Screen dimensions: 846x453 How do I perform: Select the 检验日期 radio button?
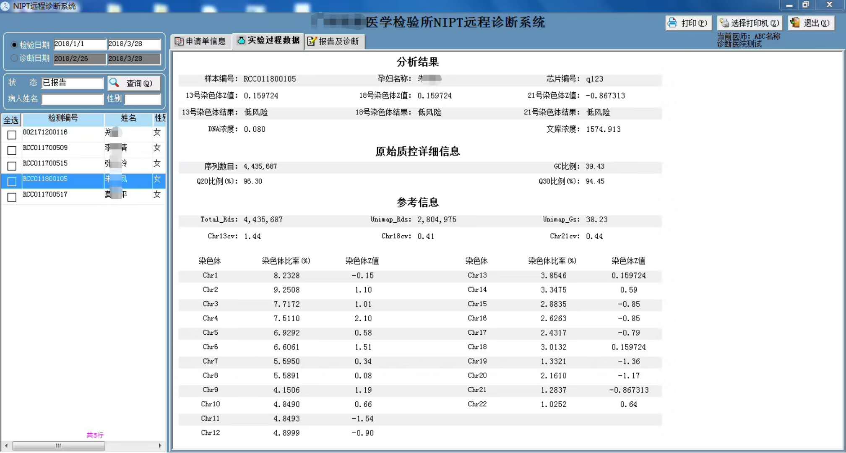pyautogui.click(x=14, y=44)
